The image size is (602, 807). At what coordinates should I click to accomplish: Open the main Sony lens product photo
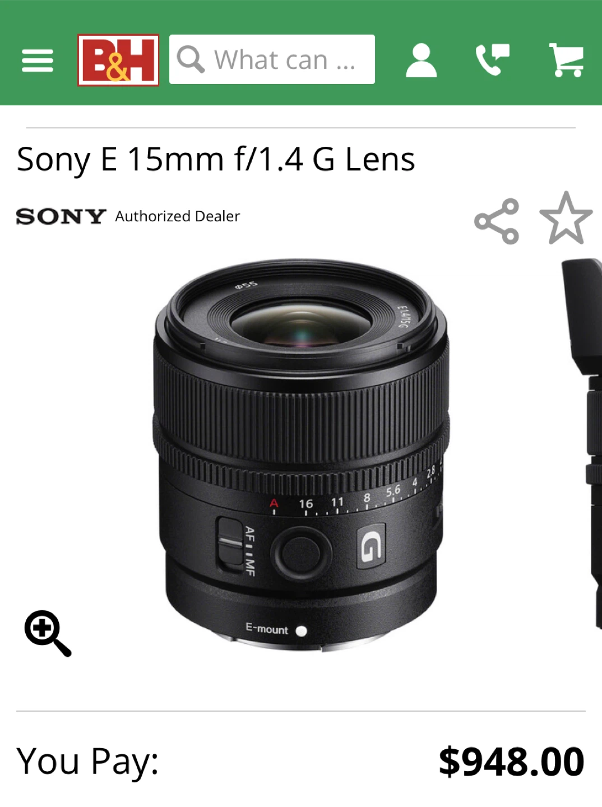[x=301, y=455]
